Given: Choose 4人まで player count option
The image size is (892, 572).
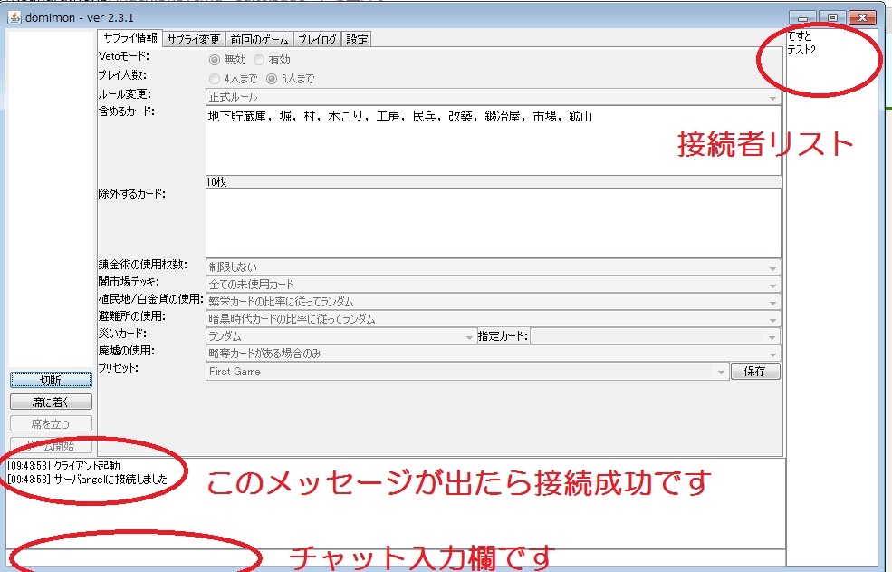Looking at the screenshot, I should [x=215, y=79].
